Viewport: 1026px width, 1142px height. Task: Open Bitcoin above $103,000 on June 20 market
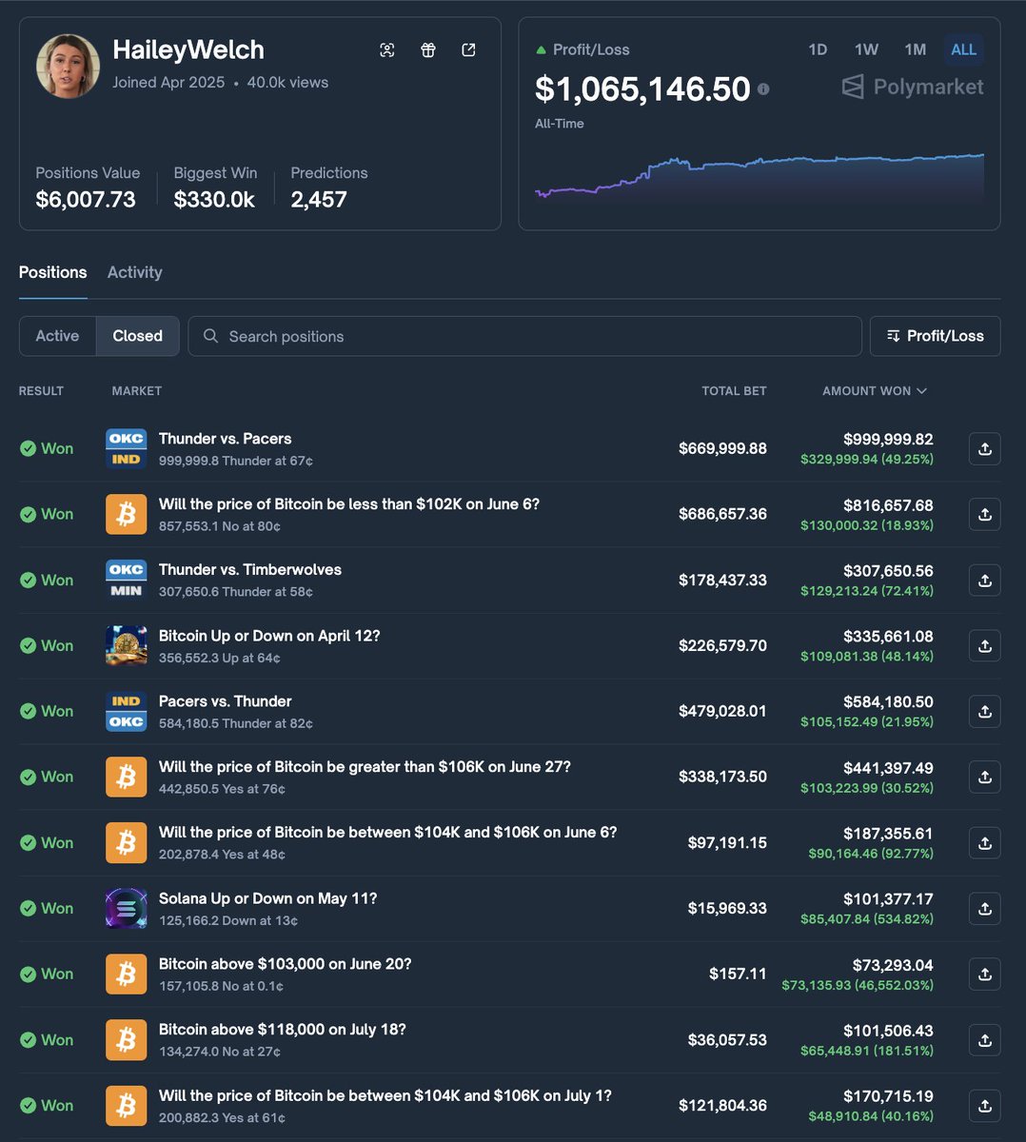(x=286, y=964)
